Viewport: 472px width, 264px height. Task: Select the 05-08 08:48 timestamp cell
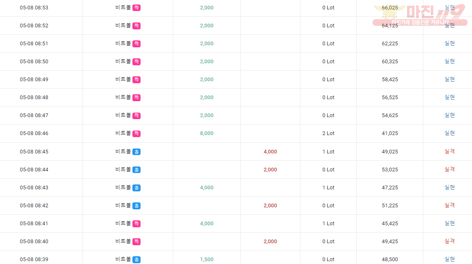tap(34, 98)
